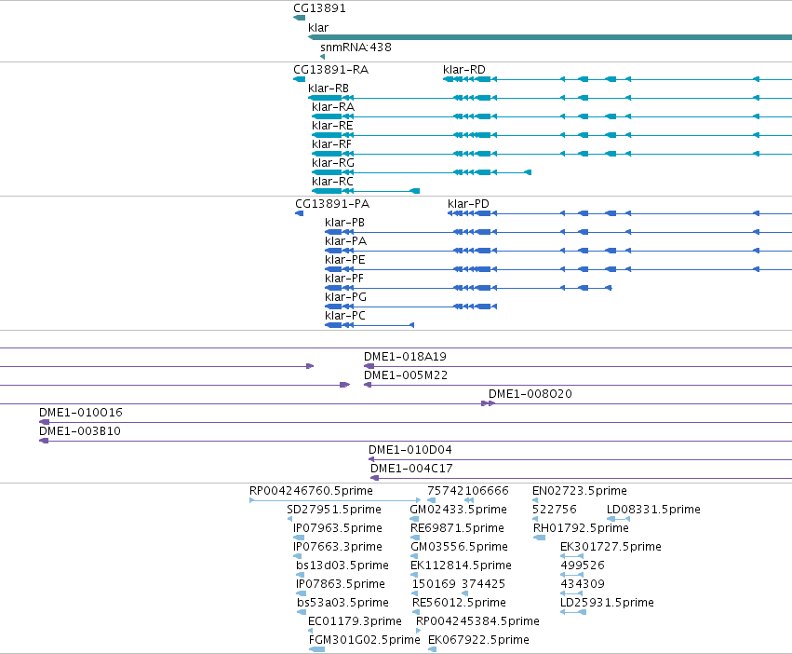Select the bs53a03.5prime EST
The height and width of the screenshot is (654, 792).
343,603
